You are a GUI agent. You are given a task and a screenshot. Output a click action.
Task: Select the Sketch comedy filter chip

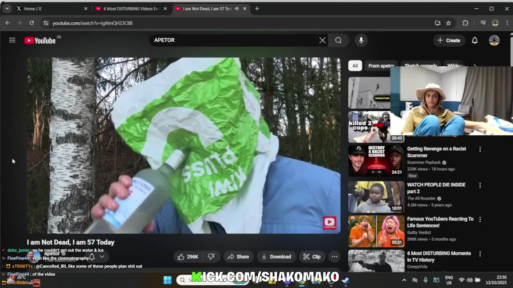(421, 66)
